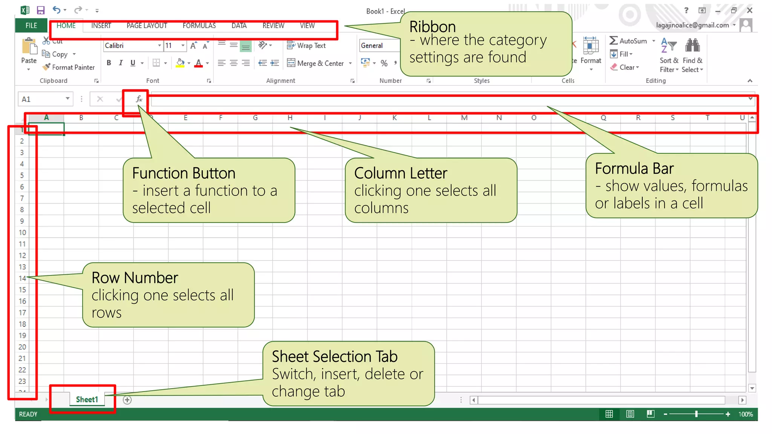
Task: Switch to the FORMULAS tab
Action: (199, 26)
